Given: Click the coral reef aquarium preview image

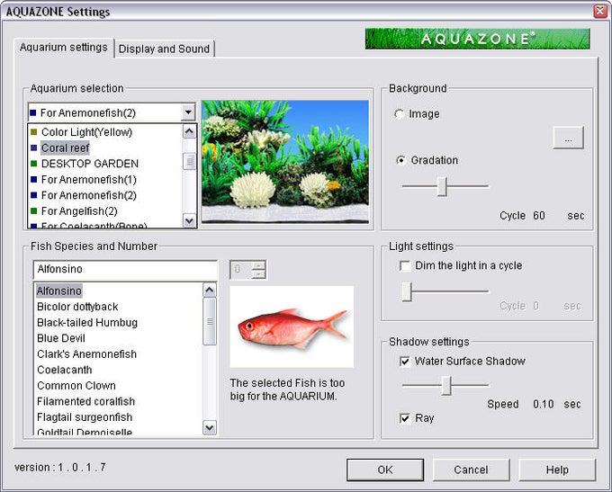Looking at the screenshot, I should click(285, 162).
